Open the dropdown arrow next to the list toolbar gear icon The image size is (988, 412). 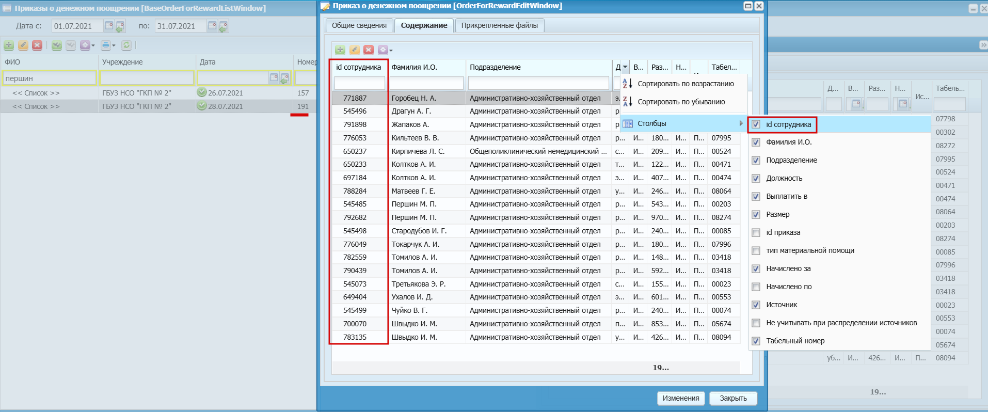(x=93, y=45)
